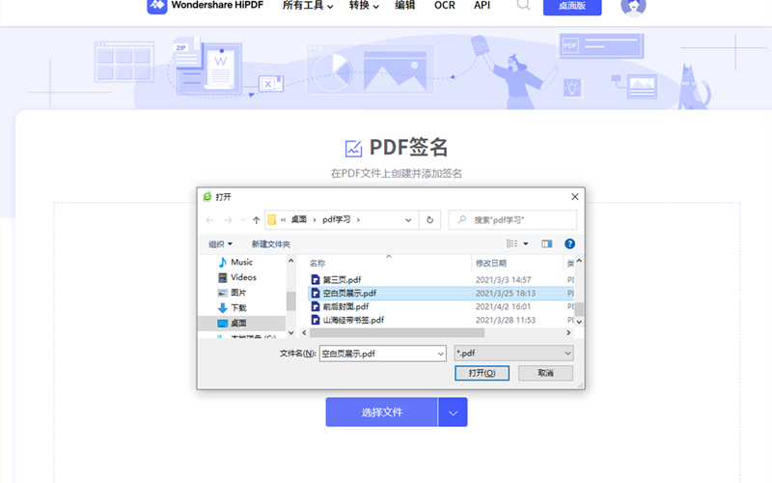The image size is (772, 483).
Task: Select the file 山海经带书签.pdf
Action: pyautogui.click(x=352, y=320)
